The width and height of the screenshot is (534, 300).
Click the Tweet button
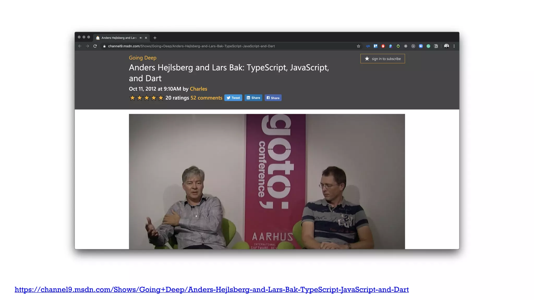click(233, 98)
